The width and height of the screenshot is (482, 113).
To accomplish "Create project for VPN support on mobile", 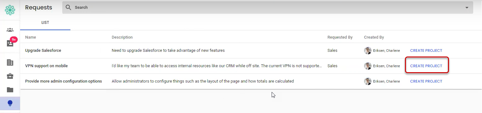I will click(426, 66).
